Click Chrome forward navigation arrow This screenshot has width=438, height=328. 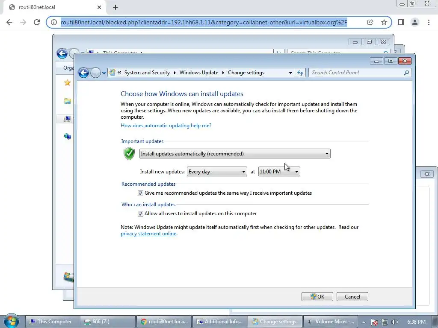tap(23, 22)
